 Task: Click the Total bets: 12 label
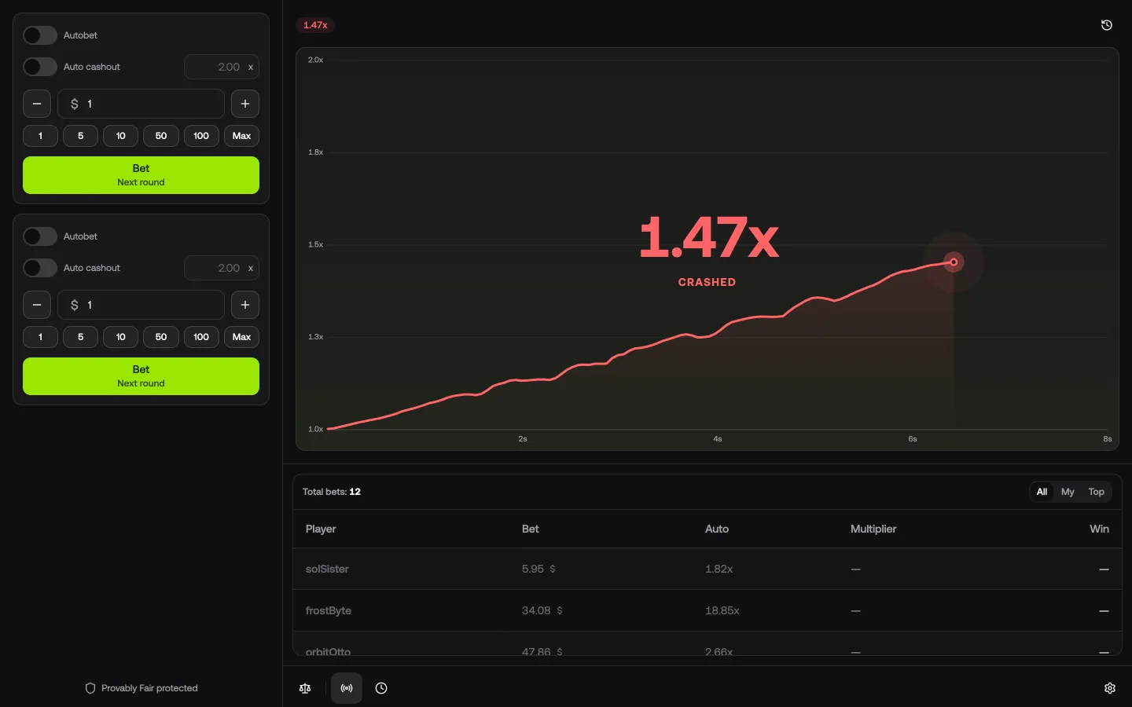click(x=332, y=492)
